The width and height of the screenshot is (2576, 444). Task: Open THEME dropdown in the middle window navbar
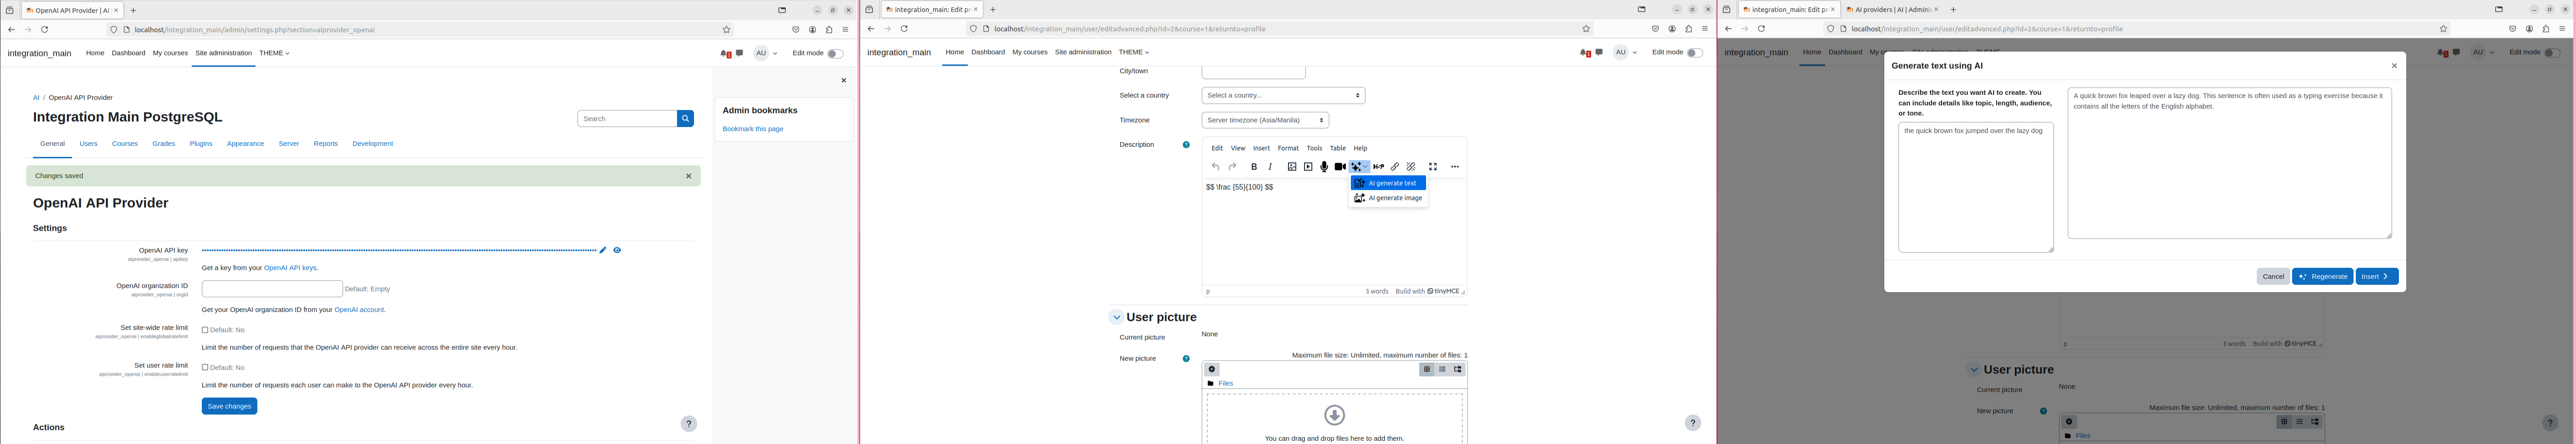click(x=1134, y=52)
